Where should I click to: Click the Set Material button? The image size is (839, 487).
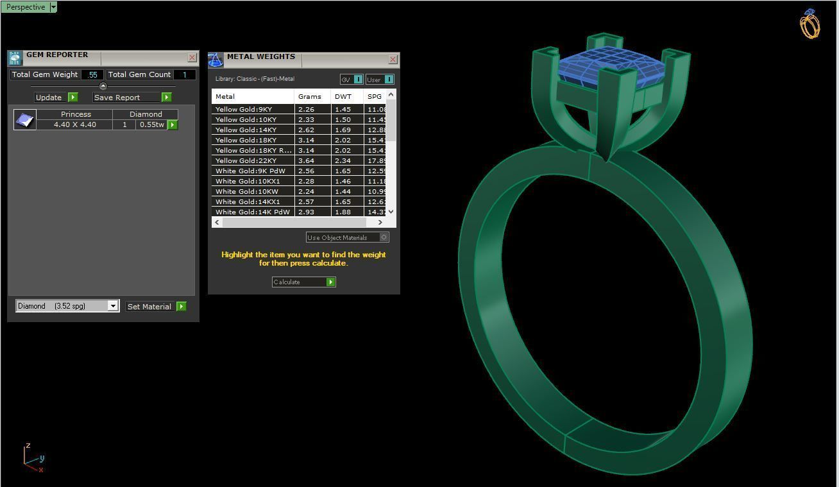point(151,307)
